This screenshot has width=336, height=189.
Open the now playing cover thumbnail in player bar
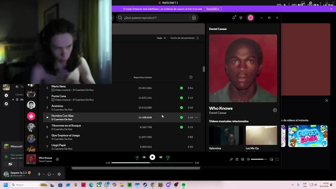pyautogui.click(x=31, y=159)
